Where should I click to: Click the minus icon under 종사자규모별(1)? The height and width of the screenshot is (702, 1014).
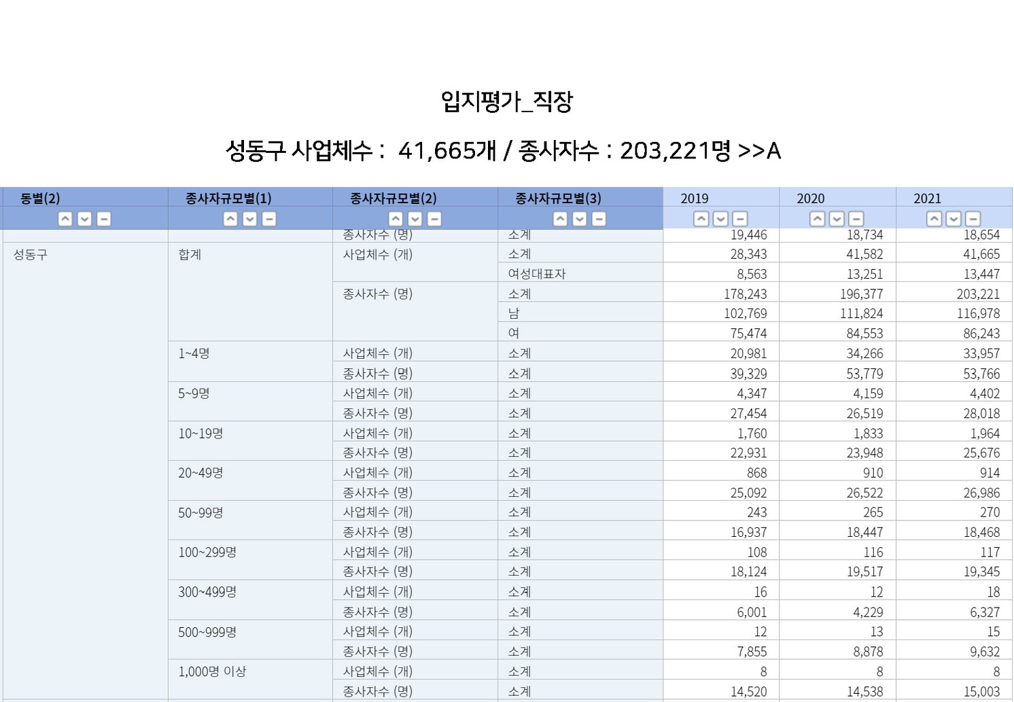pyautogui.click(x=269, y=219)
